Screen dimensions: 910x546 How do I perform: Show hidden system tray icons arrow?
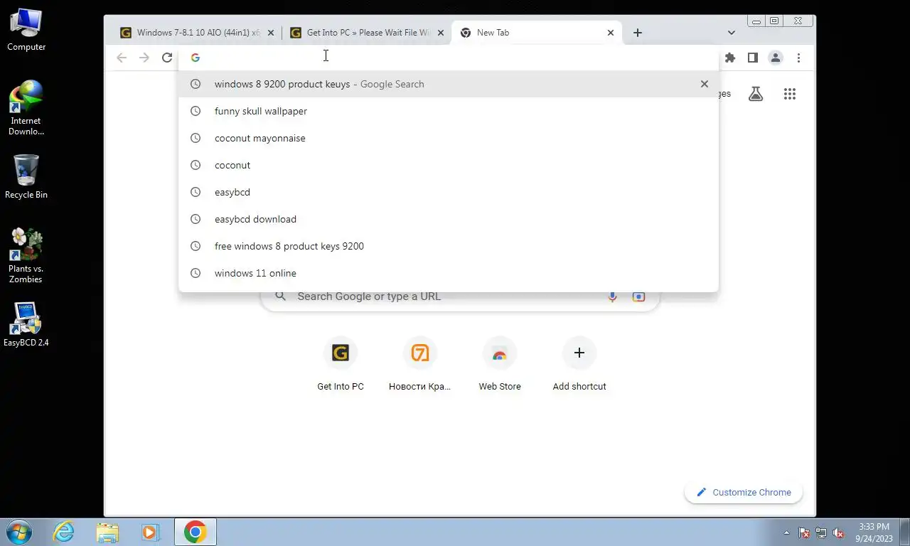(786, 532)
